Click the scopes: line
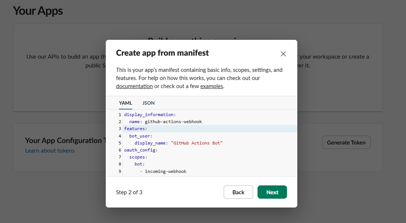This screenshot has width=406, height=223. pos(138,157)
